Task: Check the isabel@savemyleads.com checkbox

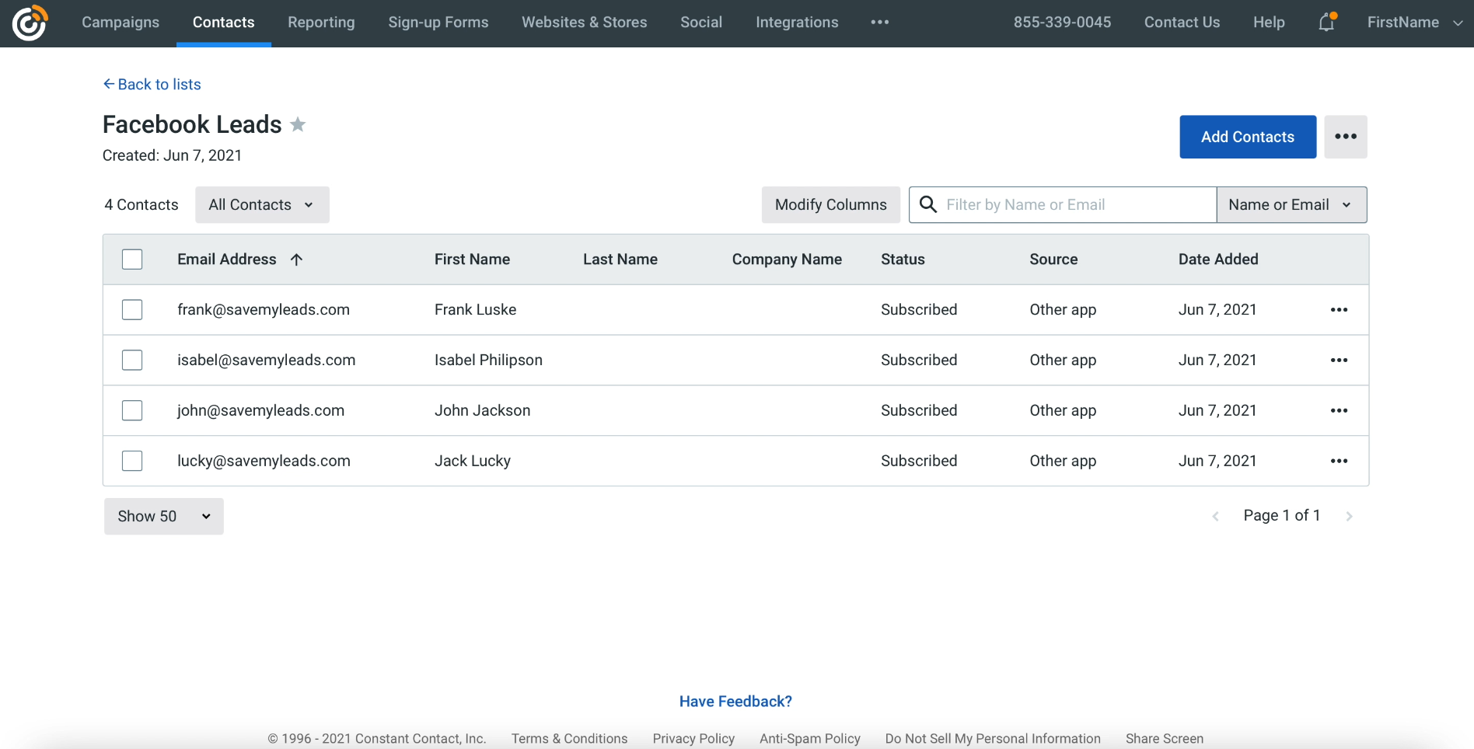Action: tap(132, 361)
